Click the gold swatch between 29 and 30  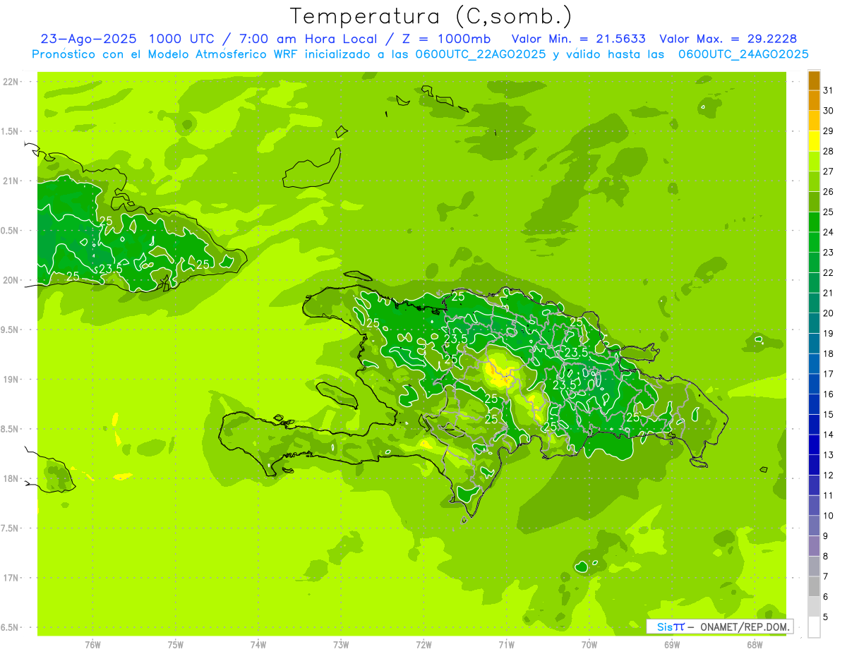coord(814,121)
